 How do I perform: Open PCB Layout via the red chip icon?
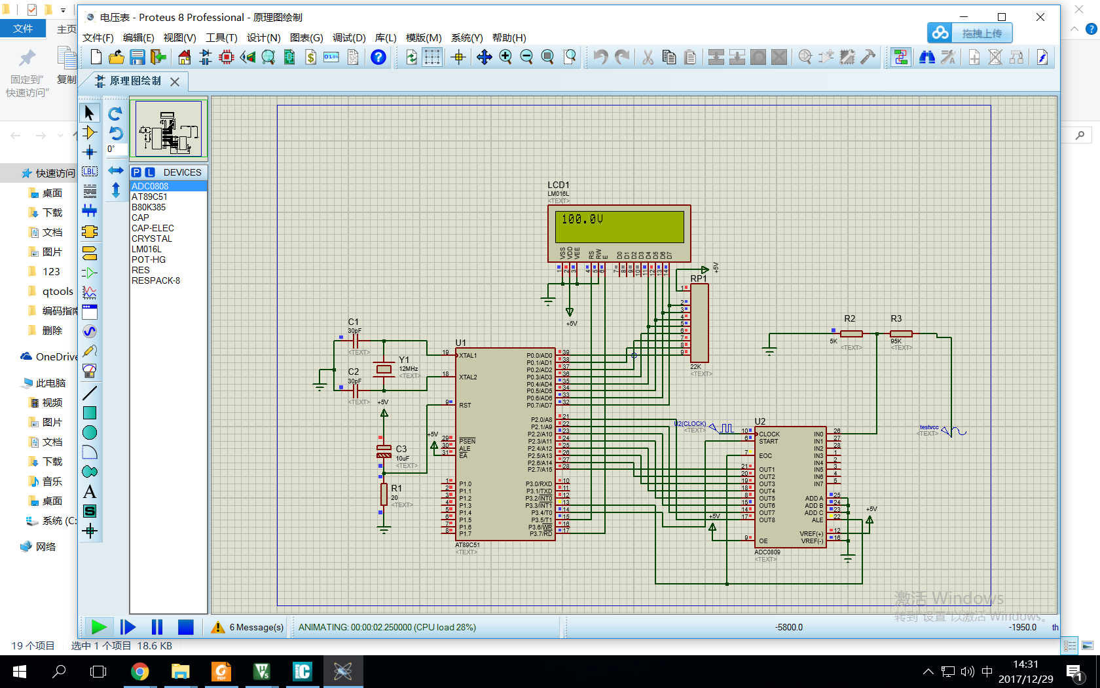[227, 58]
